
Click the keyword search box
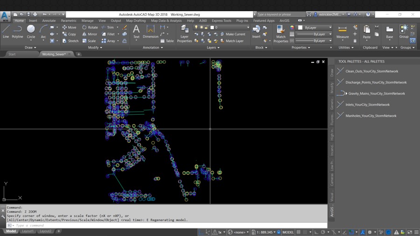click(x=280, y=14)
